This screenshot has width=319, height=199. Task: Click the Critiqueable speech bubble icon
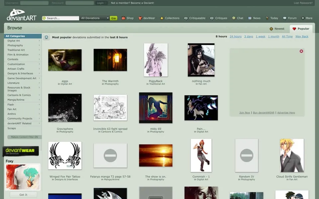pyautogui.click(x=186, y=18)
